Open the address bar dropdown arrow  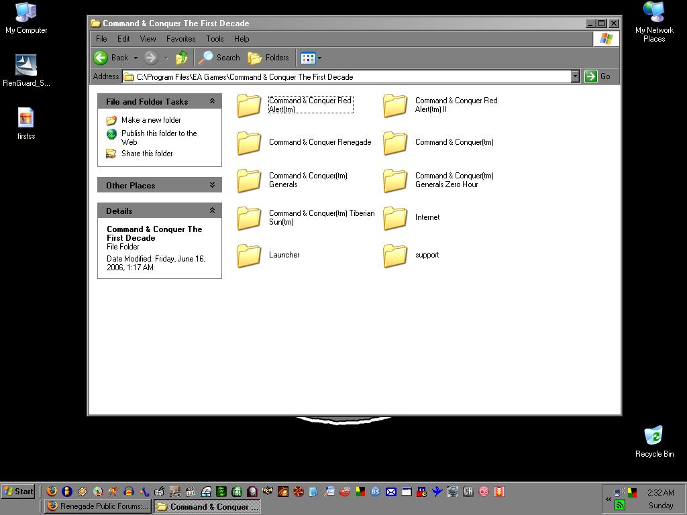(575, 76)
